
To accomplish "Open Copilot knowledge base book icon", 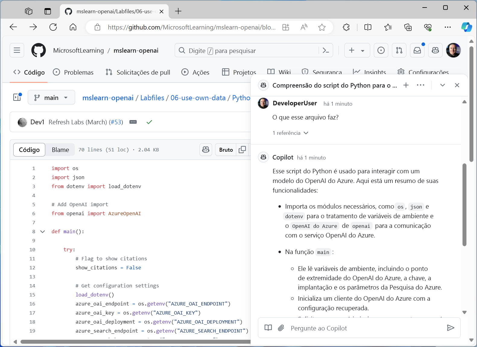I will point(268,328).
